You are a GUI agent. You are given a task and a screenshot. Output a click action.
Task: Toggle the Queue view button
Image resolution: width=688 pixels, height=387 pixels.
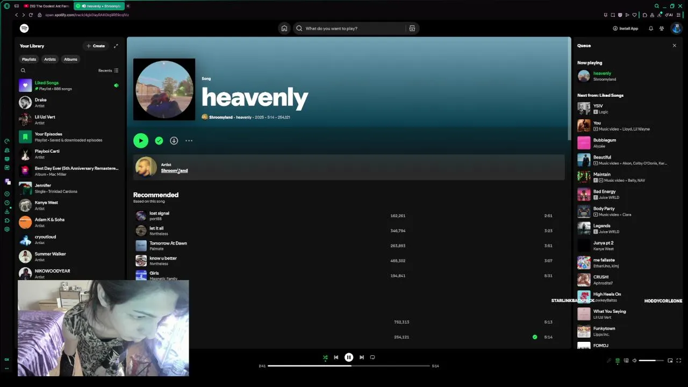point(618,361)
